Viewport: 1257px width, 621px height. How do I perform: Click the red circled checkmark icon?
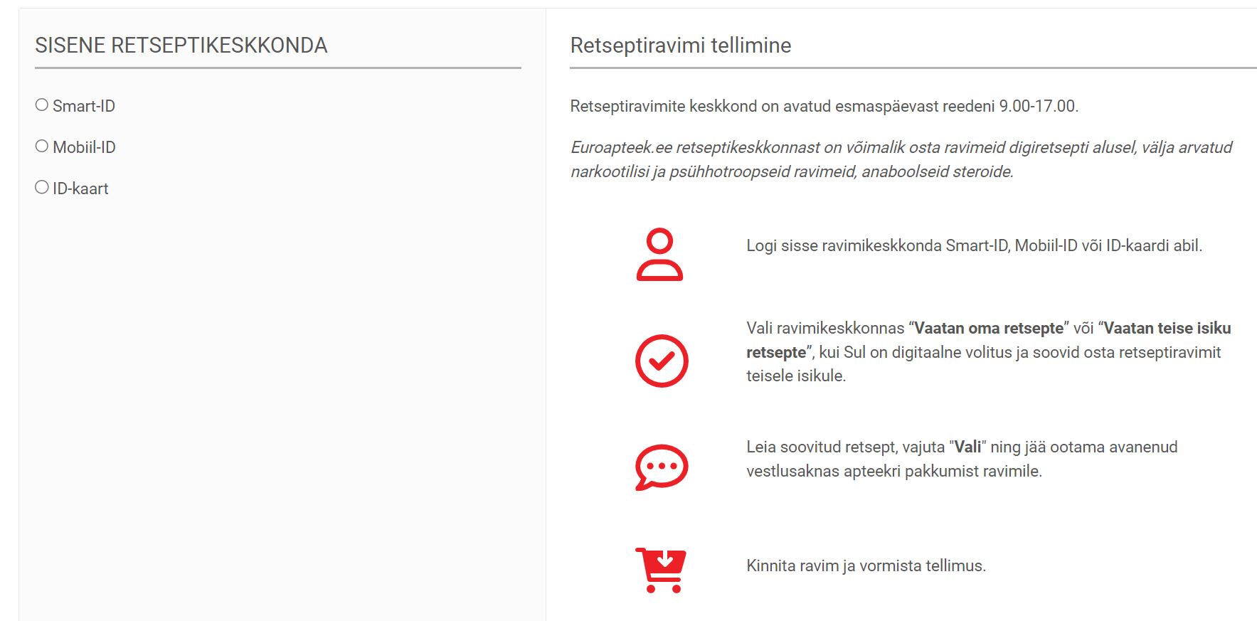point(662,361)
